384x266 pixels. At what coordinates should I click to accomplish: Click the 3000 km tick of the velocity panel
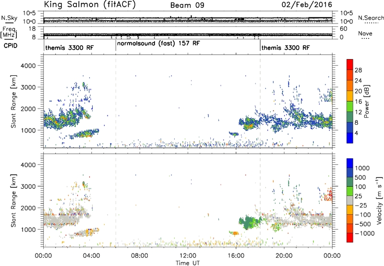pyautogui.click(x=28, y=186)
